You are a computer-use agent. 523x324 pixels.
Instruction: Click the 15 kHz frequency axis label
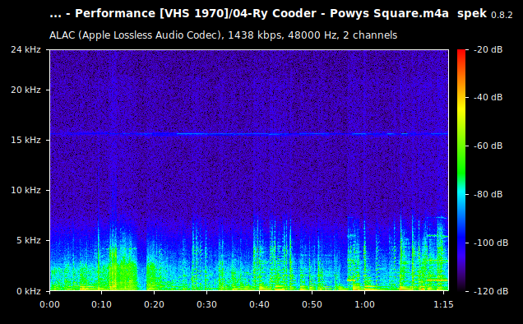click(x=25, y=140)
